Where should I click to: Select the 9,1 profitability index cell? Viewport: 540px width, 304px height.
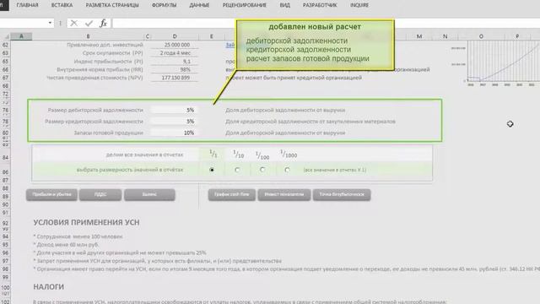pos(175,62)
